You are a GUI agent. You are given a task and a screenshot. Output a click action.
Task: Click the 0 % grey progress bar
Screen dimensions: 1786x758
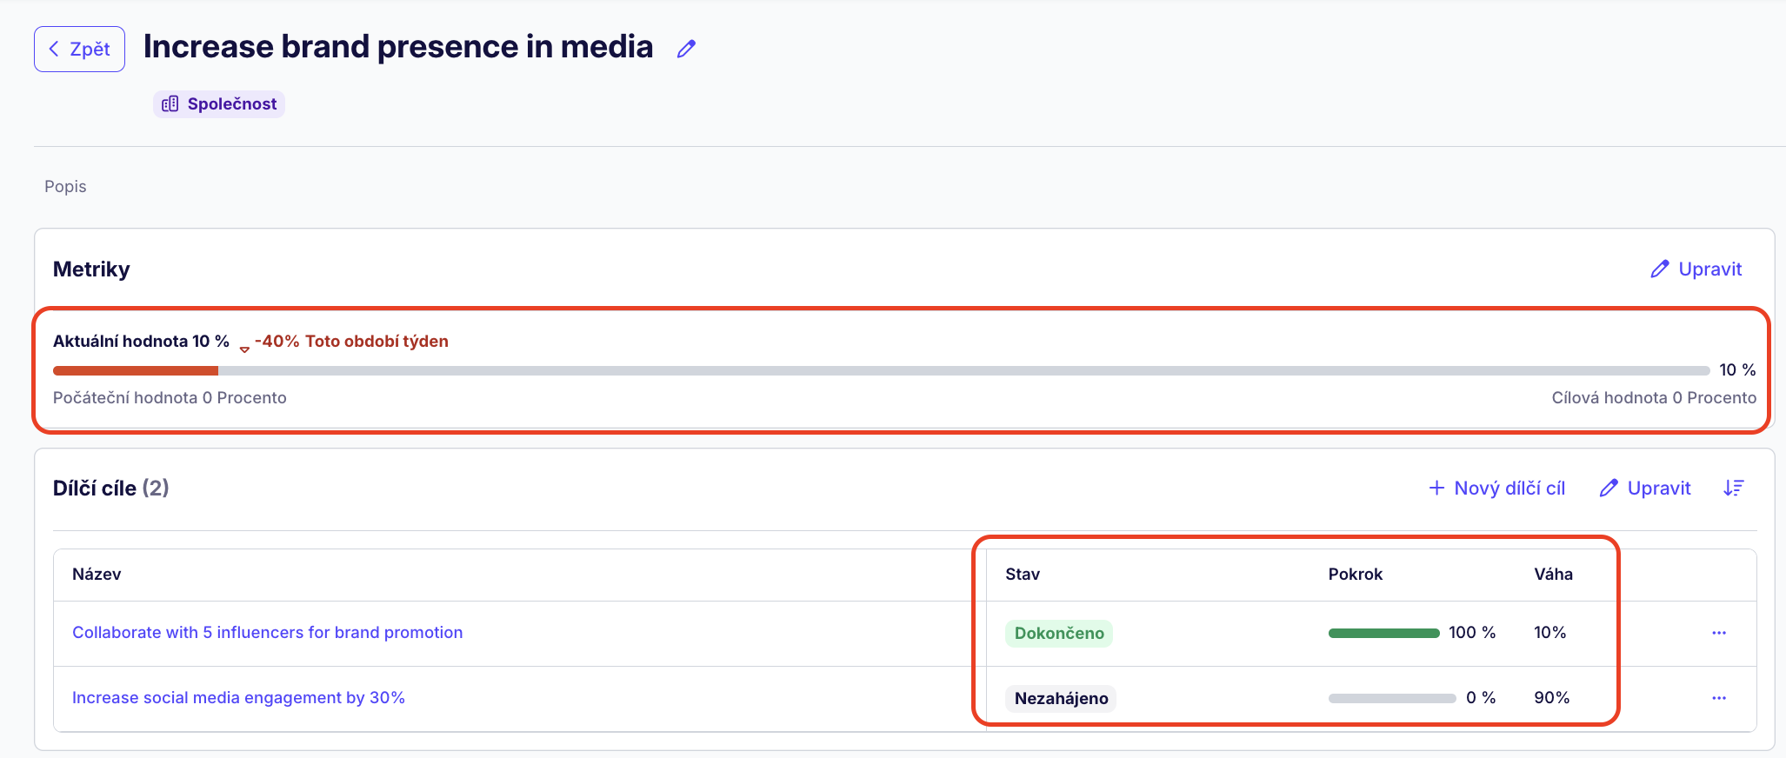[1392, 698]
